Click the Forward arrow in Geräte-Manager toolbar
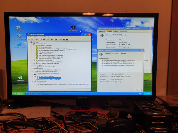178x133 pixels. pos(32,39)
